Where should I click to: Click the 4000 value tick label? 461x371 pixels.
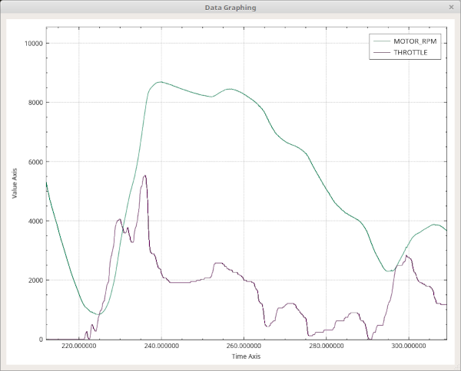tap(35, 221)
